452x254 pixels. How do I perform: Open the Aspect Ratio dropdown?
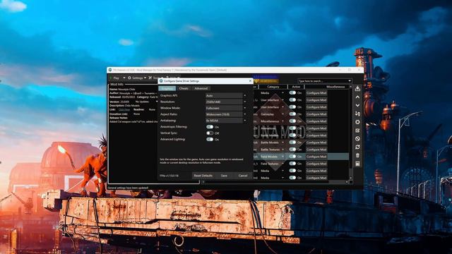pos(226,114)
